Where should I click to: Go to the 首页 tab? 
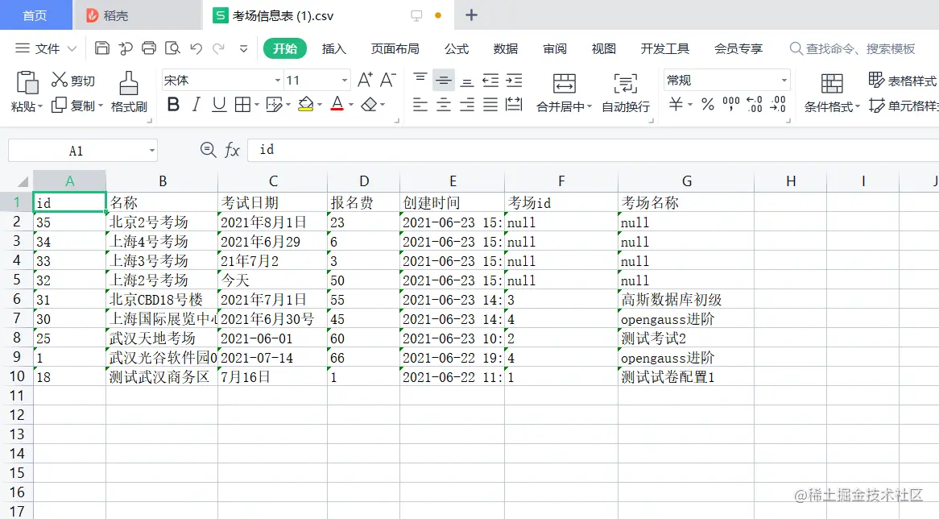point(35,15)
